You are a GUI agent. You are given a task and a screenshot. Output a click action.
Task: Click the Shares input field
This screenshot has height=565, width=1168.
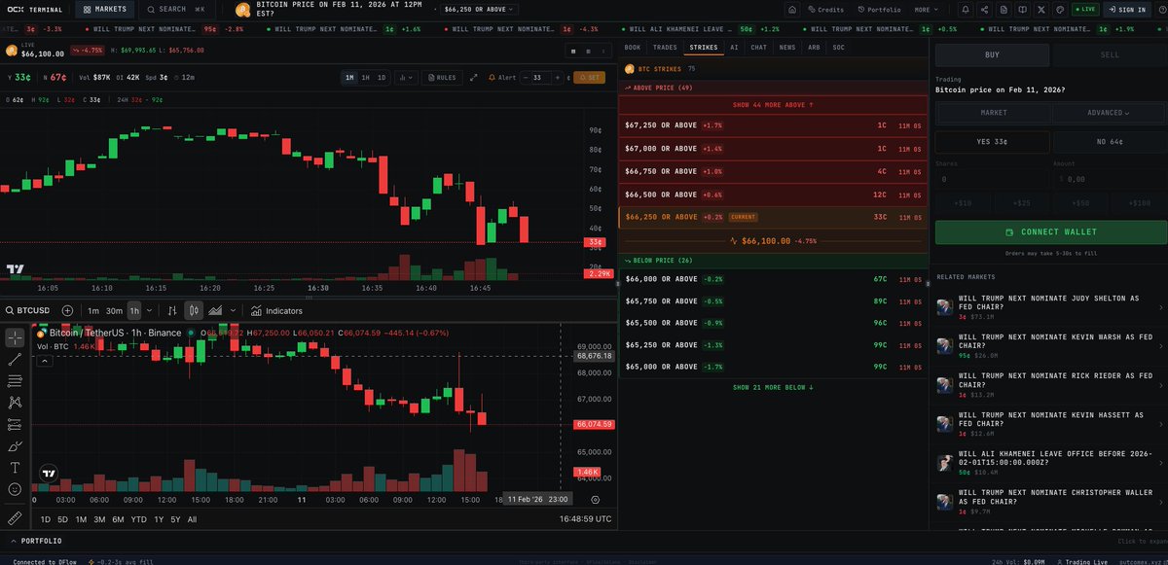pos(992,179)
